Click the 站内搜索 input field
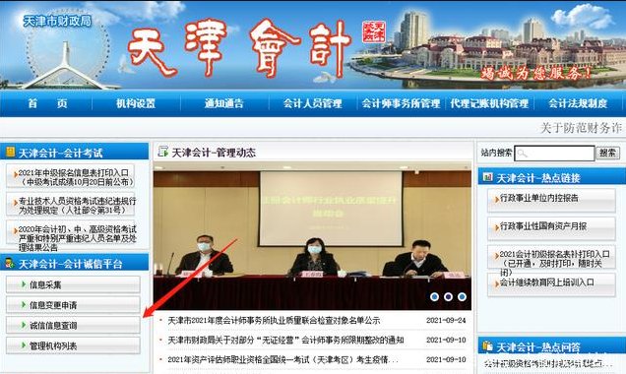The height and width of the screenshot is (374, 626). (554, 153)
